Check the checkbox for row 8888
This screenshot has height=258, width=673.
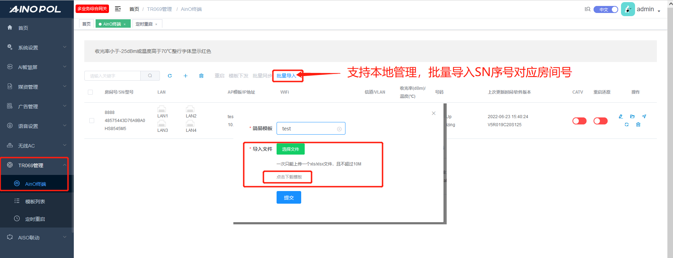point(92,121)
